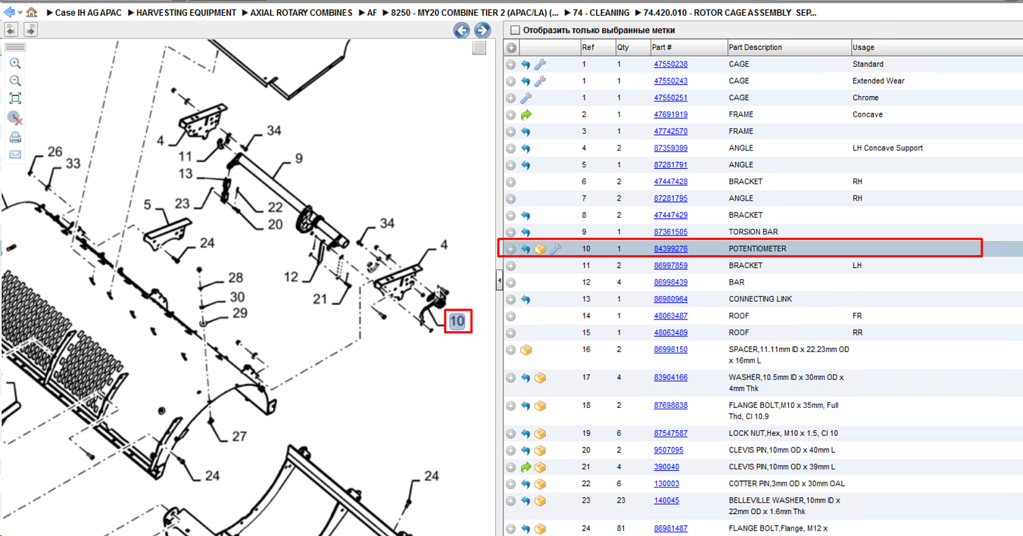Screen dimensions: 1023x536
Task: Print the parts diagram
Action: click(x=15, y=138)
